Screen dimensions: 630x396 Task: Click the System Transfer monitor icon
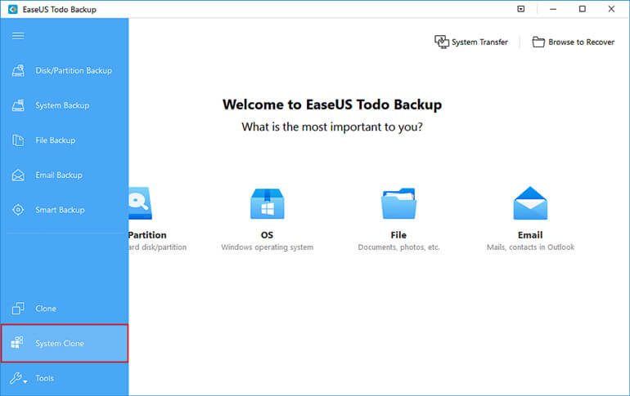pos(442,42)
